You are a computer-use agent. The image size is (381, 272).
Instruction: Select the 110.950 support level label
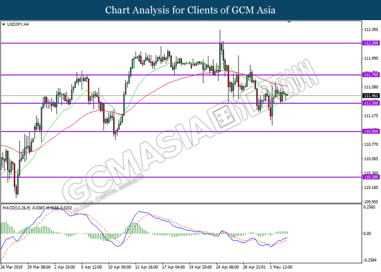pyautogui.click(x=371, y=132)
